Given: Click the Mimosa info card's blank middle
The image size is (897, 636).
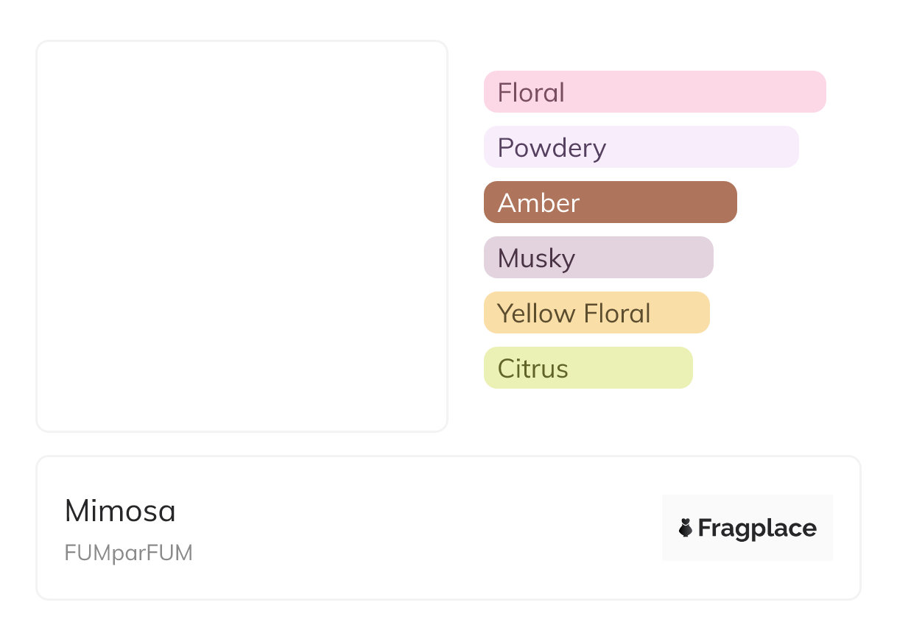Looking at the screenshot, I should [x=412, y=528].
